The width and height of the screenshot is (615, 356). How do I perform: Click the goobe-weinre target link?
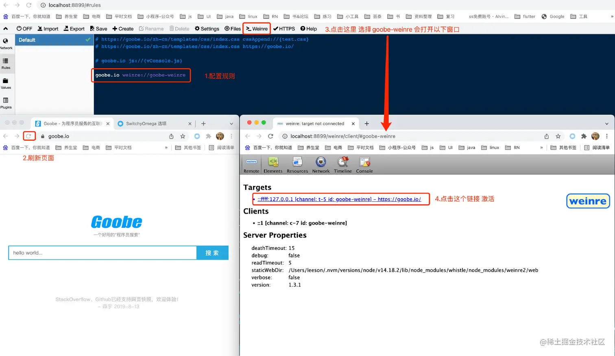coord(339,199)
